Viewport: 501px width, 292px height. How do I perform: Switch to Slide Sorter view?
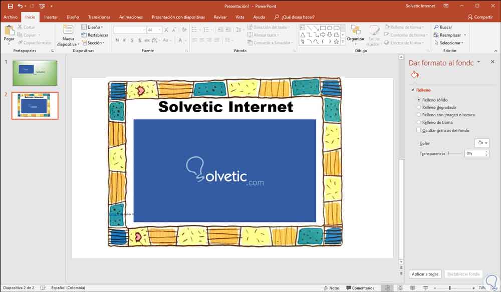click(400, 288)
